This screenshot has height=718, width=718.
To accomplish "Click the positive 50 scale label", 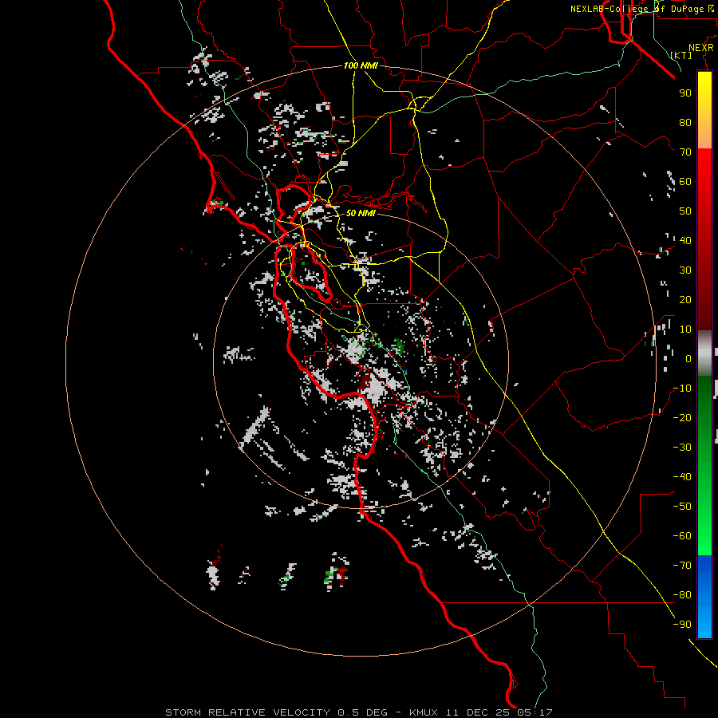I will [x=685, y=211].
